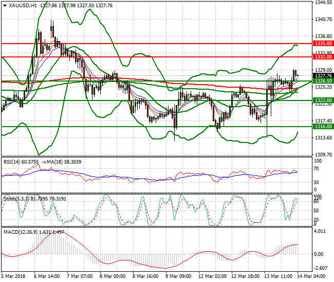Click the MACD scale value -2.607

[321, 268]
